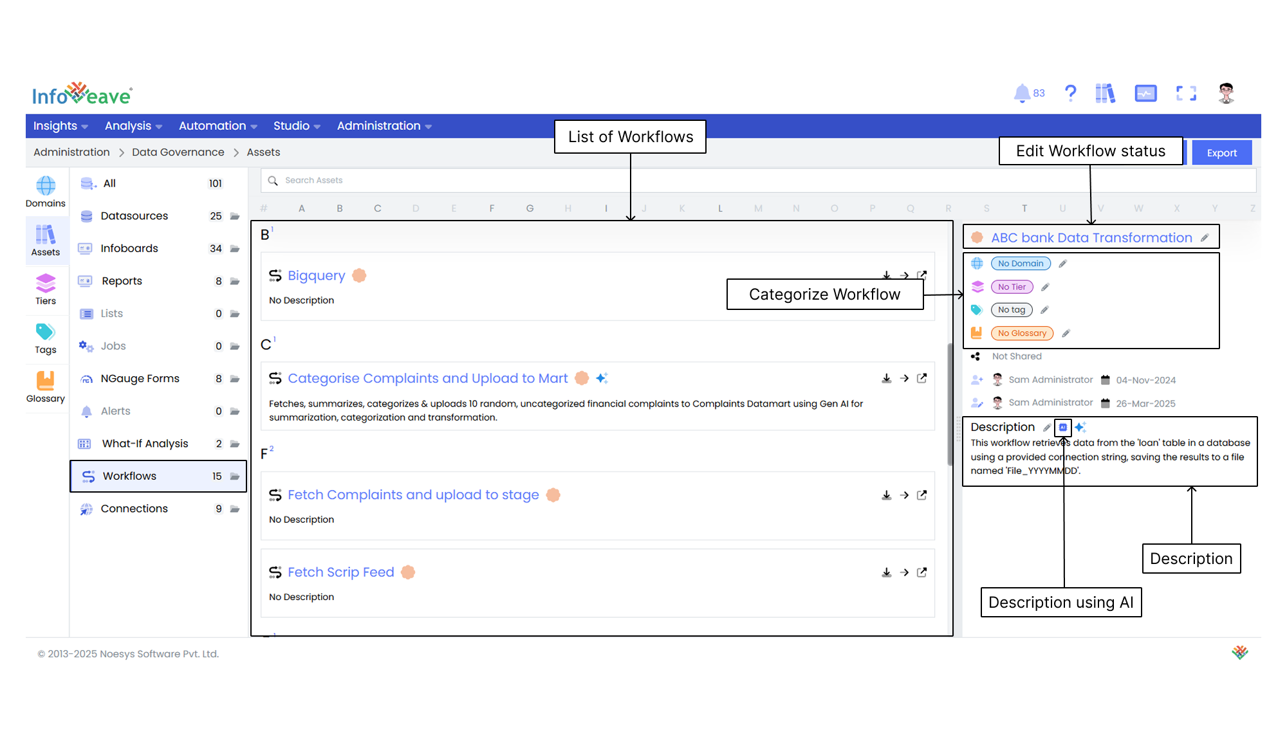Open Fetch Complaints workflow in new window

[921, 495]
